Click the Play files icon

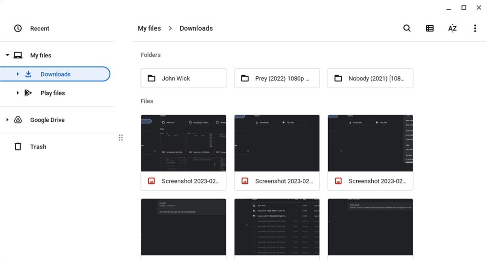[x=28, y=93]
